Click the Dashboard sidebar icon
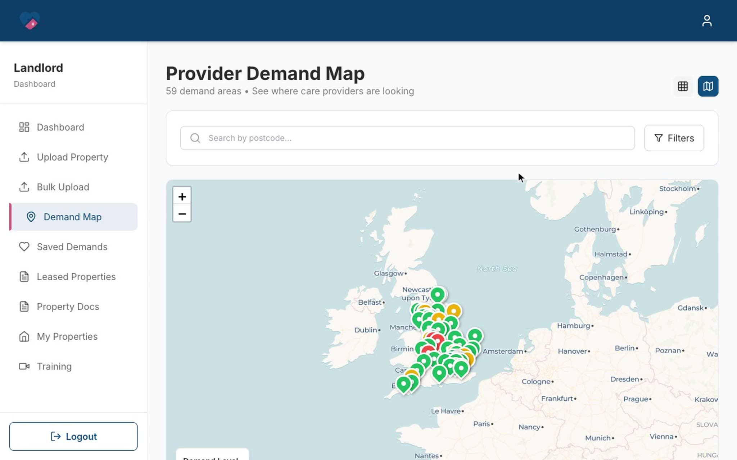 [24, 127]
